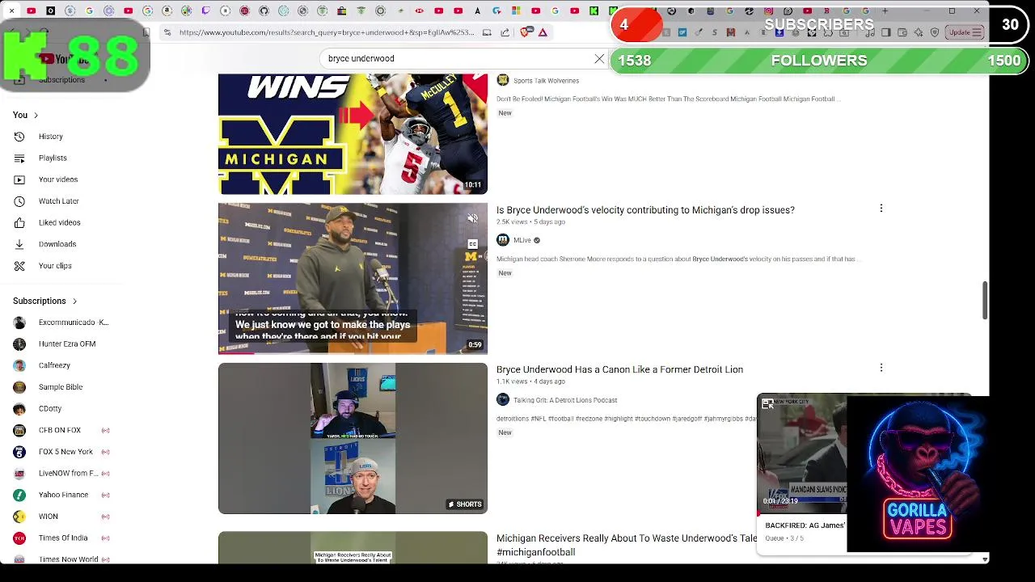
Task: Click the browser address bar URL
Action: (x=327, y=32)
